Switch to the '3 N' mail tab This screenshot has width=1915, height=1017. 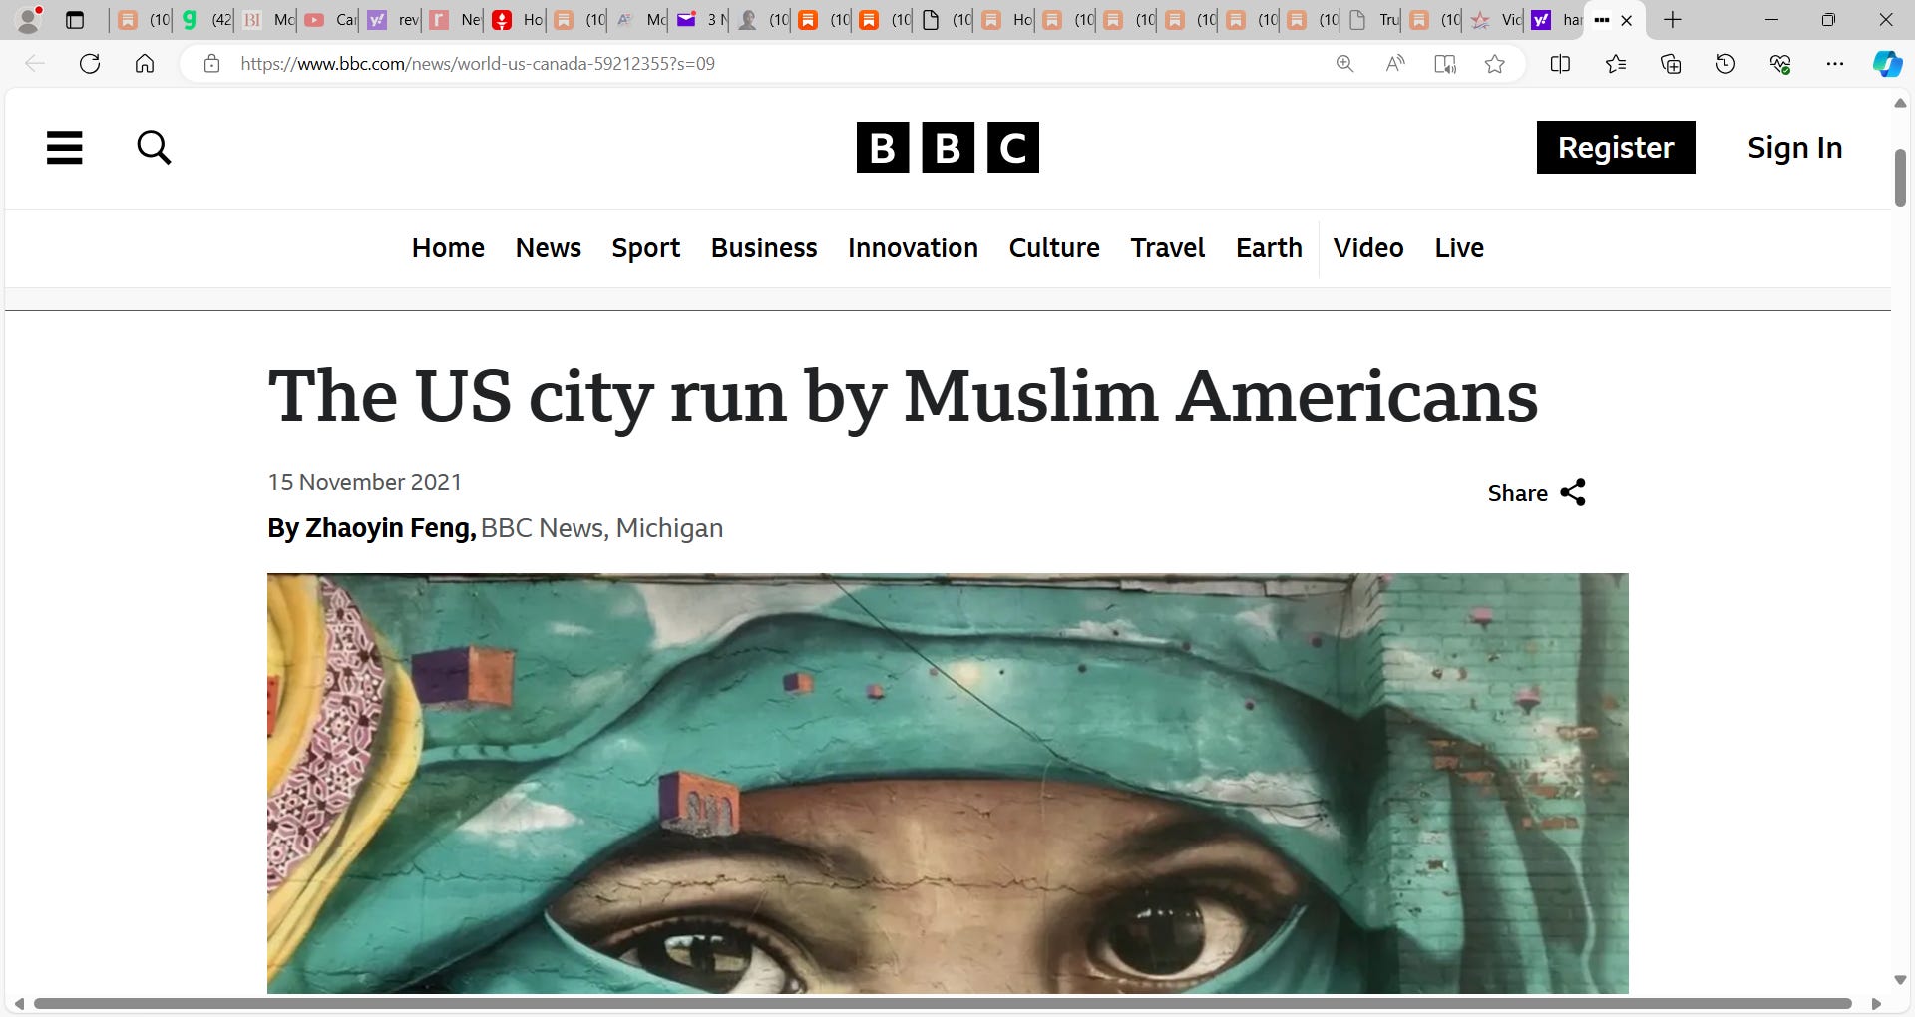coord(701,20)
